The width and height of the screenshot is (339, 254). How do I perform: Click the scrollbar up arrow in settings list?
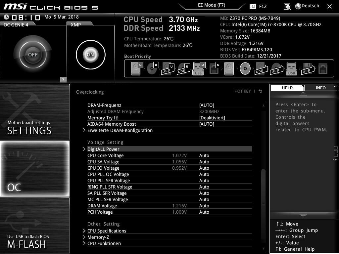pos(263,106)
